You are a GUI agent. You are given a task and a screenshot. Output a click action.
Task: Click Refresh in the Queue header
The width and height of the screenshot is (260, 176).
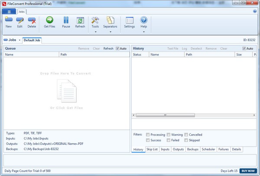click(x=108, y=49)
